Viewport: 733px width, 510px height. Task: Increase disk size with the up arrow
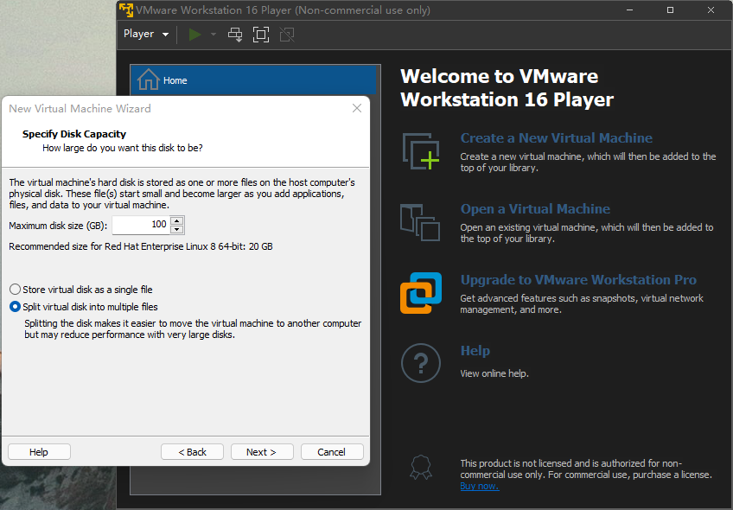(x=176, y=220)
